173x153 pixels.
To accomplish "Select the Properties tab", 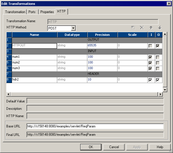I will click(x=47, y=12).
